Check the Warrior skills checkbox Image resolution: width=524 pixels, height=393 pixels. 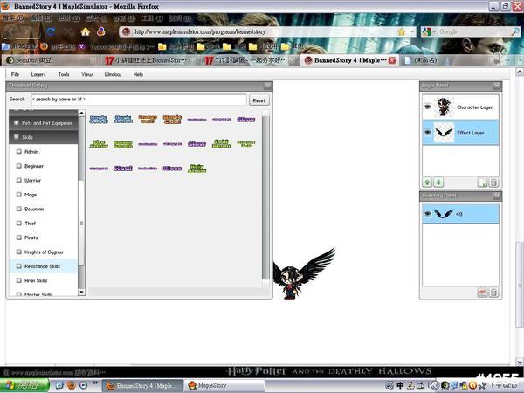pos(19,180)
